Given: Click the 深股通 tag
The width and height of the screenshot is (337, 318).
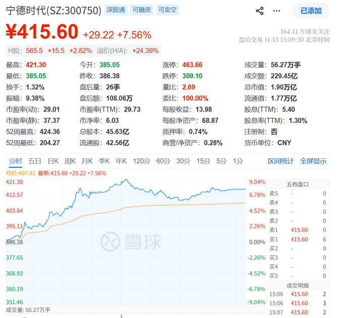Looking at the screenshot, I should 116,10.
